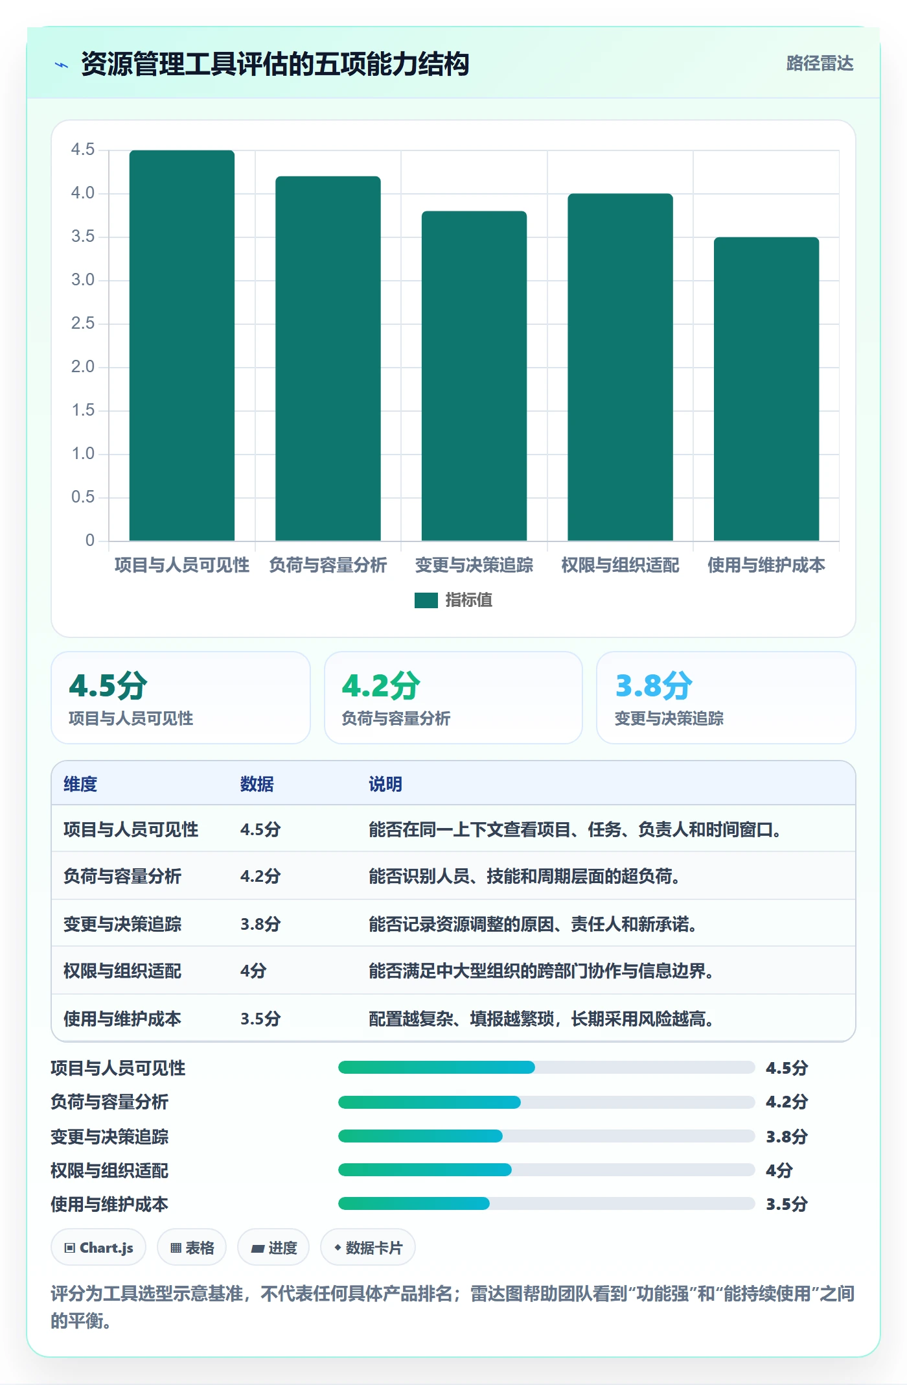Click the 4分 value in the table
This screenshot has width=907, height=1385.
tap(253, 971)
